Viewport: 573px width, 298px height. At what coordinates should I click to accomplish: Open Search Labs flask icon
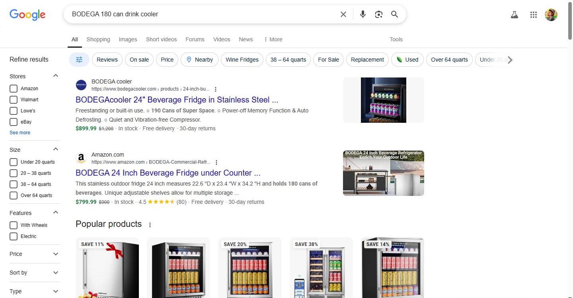515,15
